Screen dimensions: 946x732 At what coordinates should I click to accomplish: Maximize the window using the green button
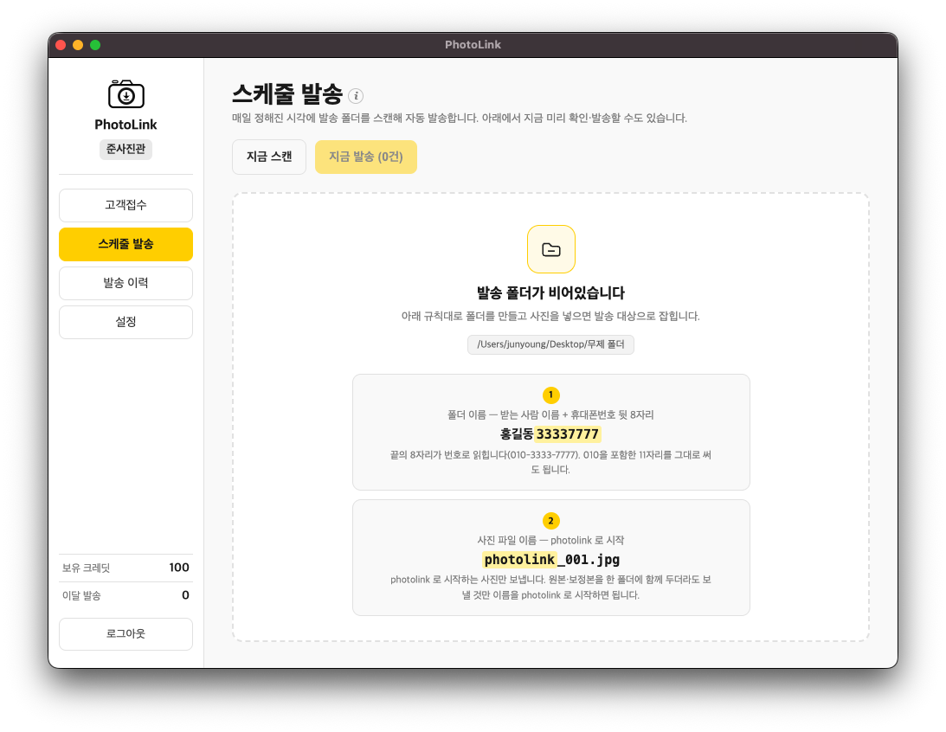pos(95,45)
